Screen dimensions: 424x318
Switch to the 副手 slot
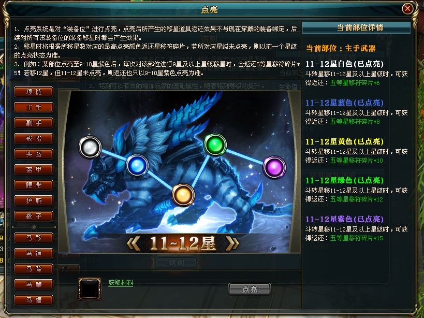[34, 123]
